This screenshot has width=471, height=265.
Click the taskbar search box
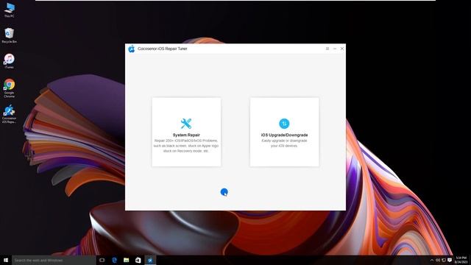(x=54, y=260)
